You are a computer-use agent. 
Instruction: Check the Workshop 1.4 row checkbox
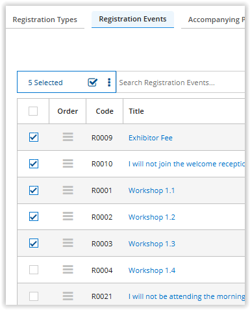coord(34,270)
